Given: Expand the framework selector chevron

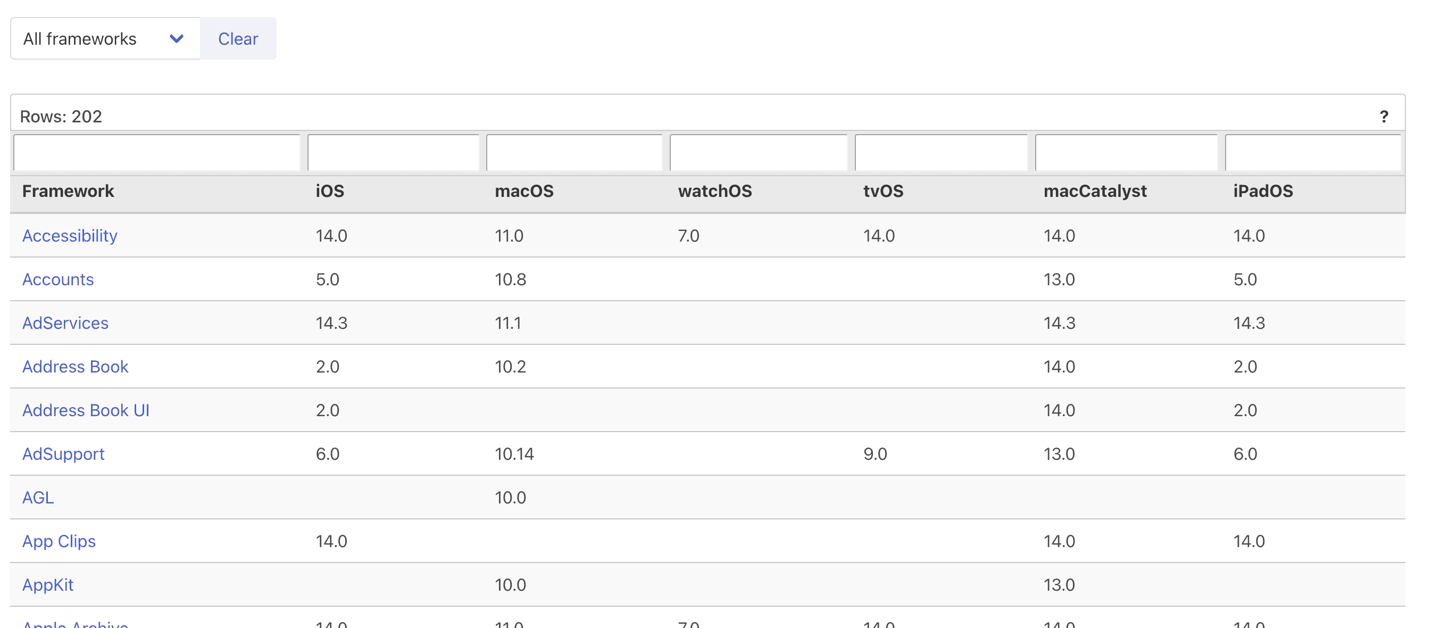Looking at the screenshot, I should pos(177,38).
